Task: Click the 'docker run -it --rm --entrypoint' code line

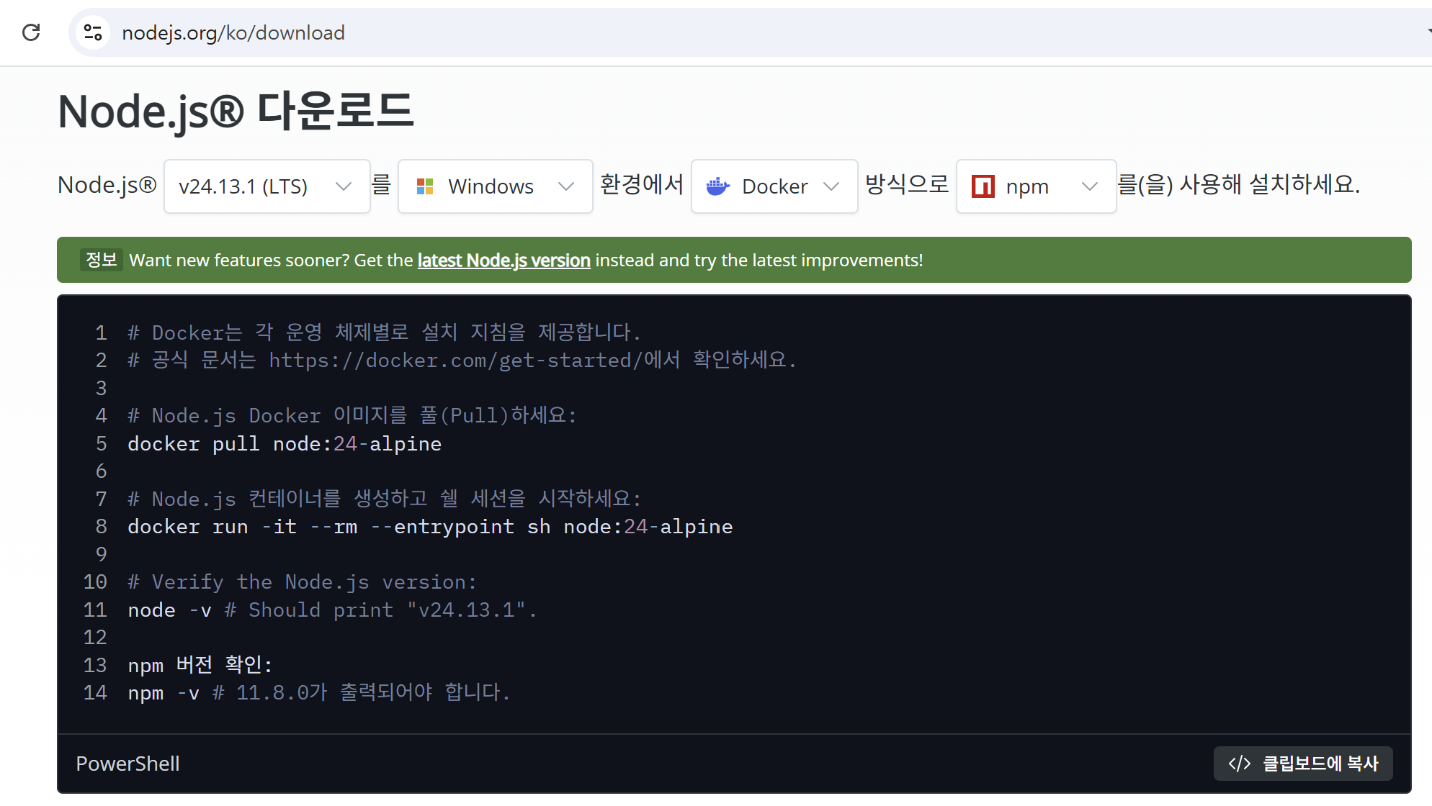Action: (430, 527)
